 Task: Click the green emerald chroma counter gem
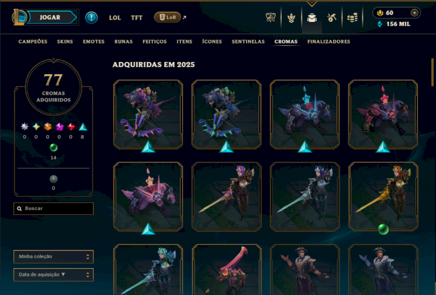click(53, 147)
